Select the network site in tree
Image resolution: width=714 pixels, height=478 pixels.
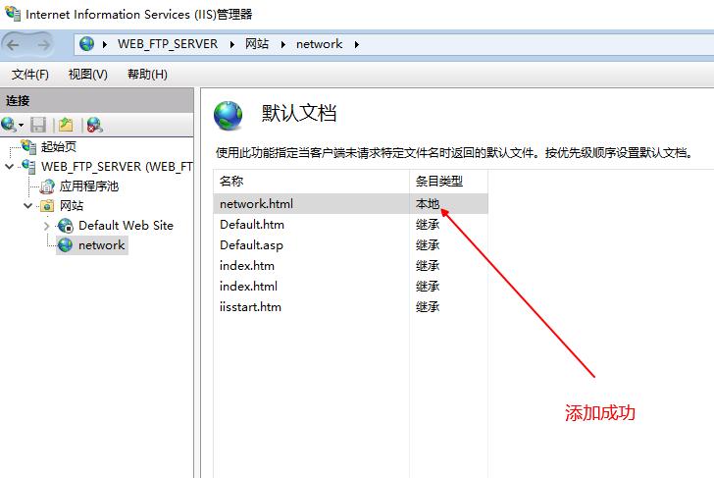pos(101,245)
